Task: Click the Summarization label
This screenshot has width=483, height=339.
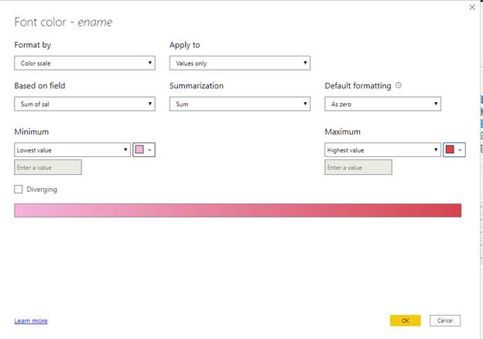Action: 197,86
